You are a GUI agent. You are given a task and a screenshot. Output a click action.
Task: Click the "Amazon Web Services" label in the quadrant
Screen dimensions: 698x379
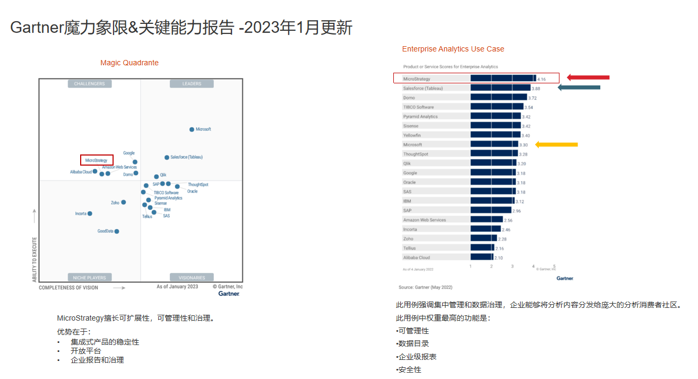click(119, 167)
